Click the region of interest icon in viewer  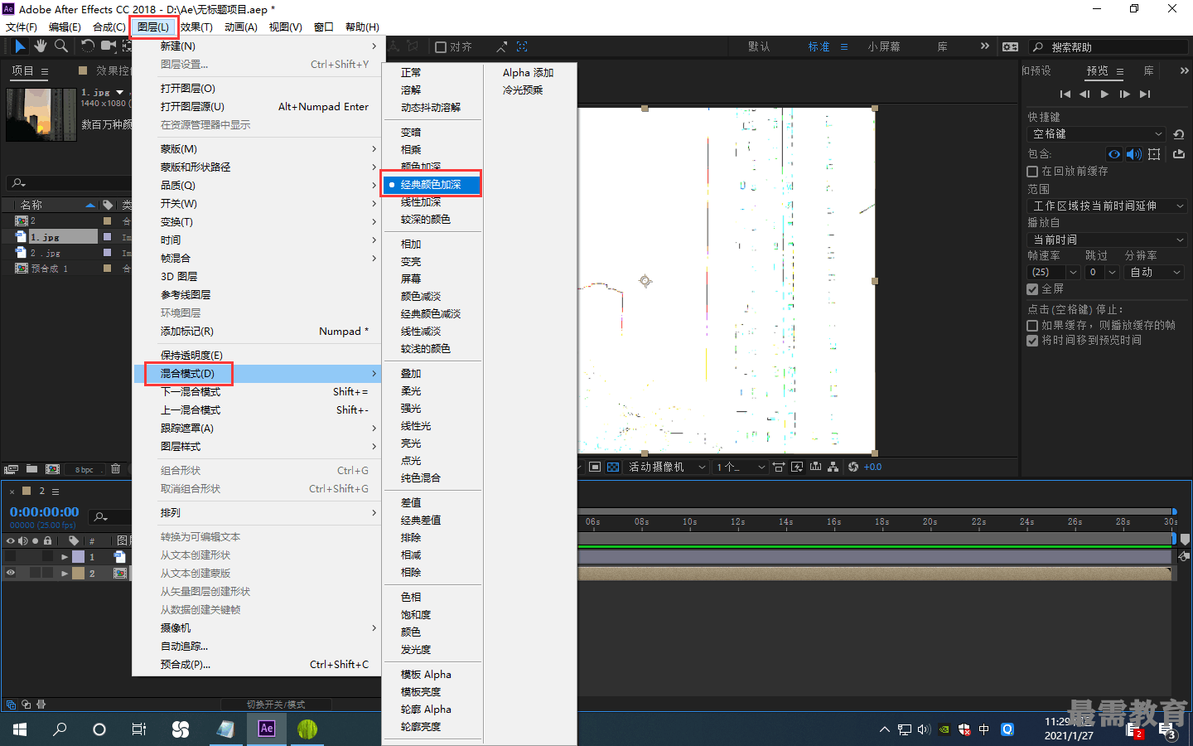point(595,467)
